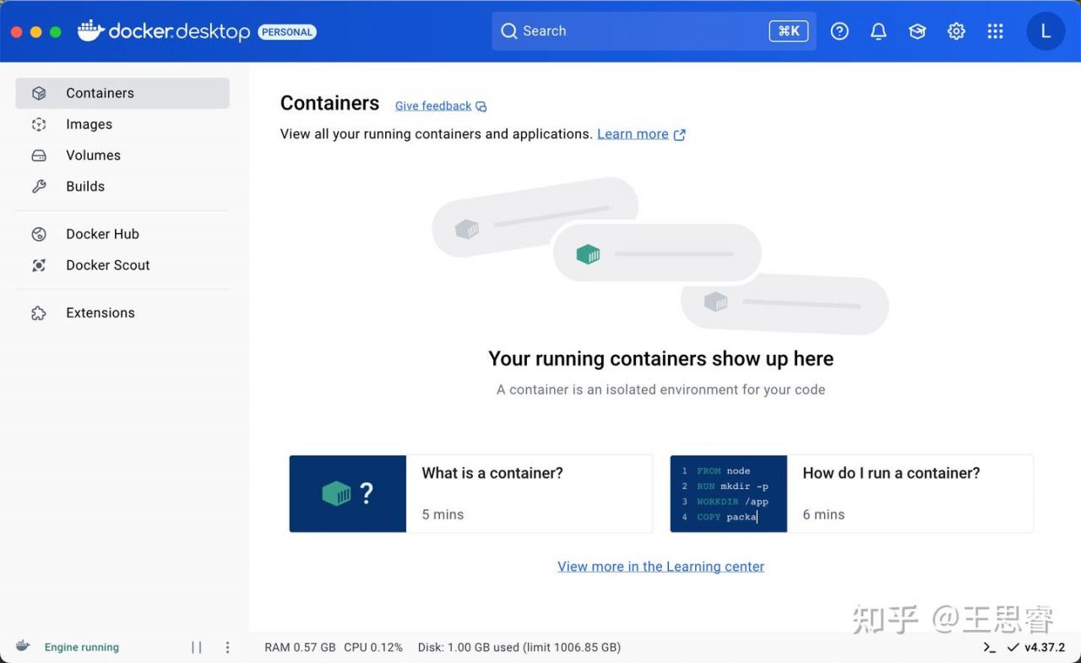Click the external link icon after Learn more
This screenshot has height=663, width=1081.
coord(679,134)
